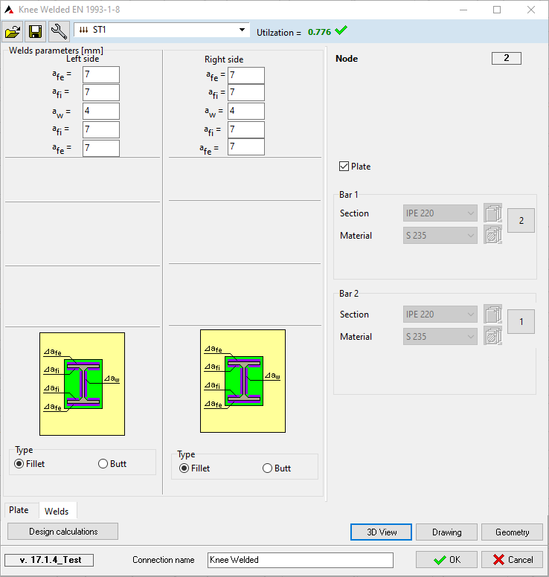Edit left side bottom afe weld field

pyautogui.click(x=101, y=148)
